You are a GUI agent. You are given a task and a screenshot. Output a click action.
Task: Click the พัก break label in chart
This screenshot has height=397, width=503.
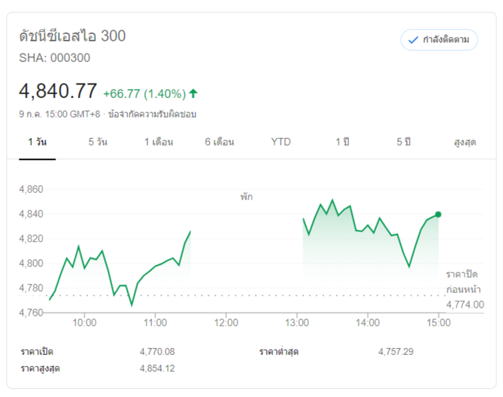(x=247, y=197)
